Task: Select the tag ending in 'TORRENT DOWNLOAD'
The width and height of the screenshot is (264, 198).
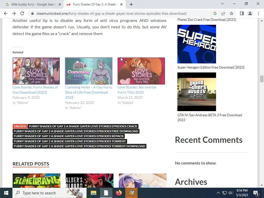Action: pyautogui.click(x=79, y=146)
